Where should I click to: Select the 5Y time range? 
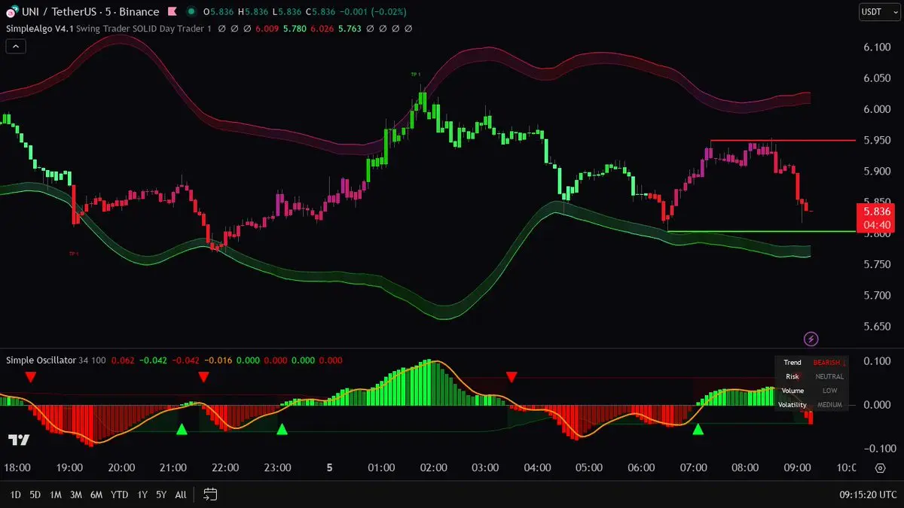[162, 494]
